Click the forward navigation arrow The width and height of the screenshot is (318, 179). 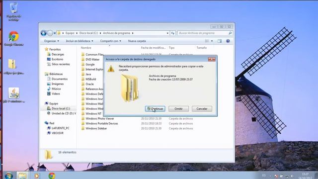[x=50, y=33]
